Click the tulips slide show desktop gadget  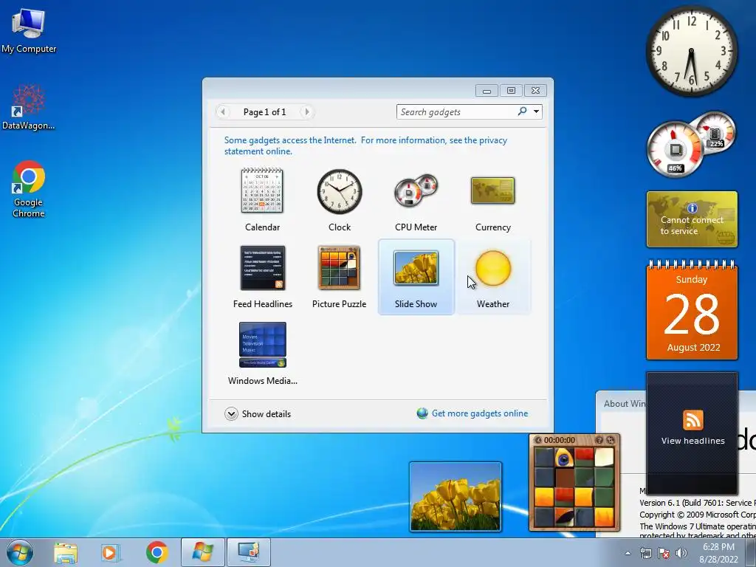pos(456,497)
